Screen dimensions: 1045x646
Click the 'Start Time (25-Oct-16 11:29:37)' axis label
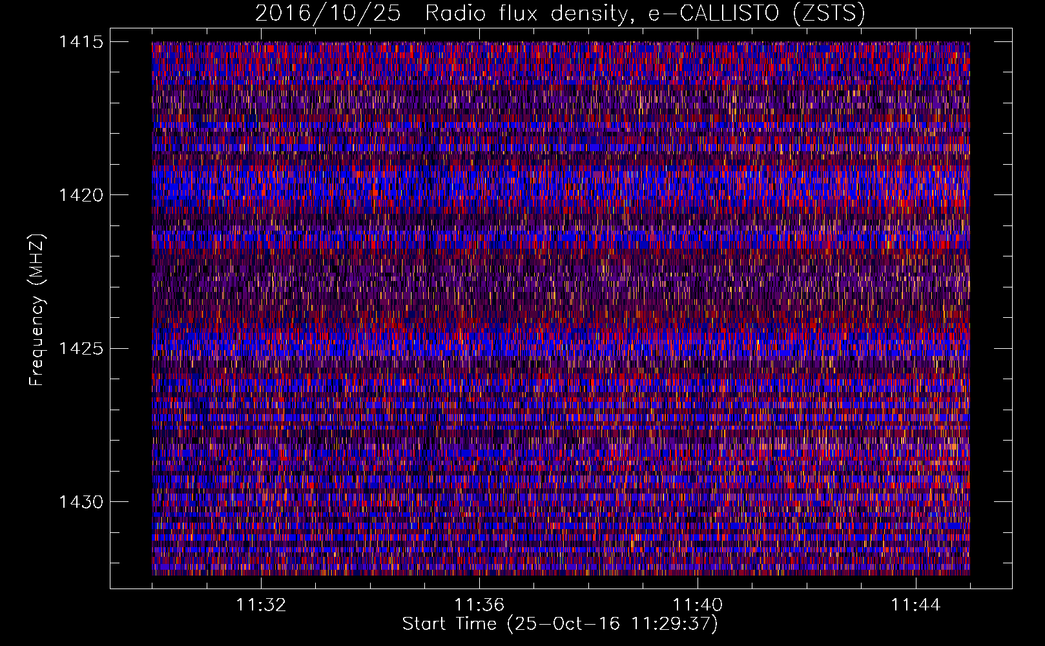560,623
